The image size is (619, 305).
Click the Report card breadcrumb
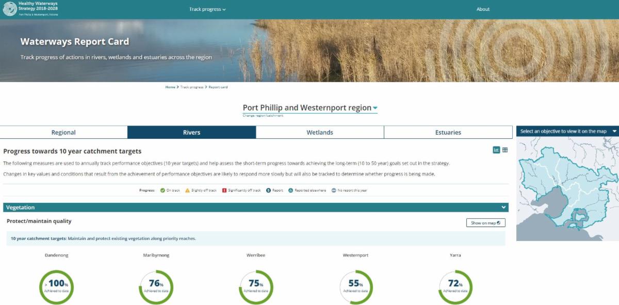[x=218, y=87]
